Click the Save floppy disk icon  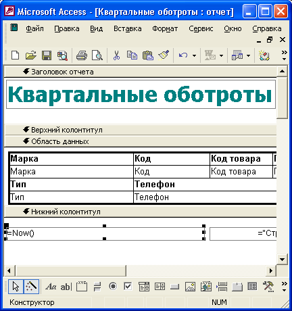(47, 55)
